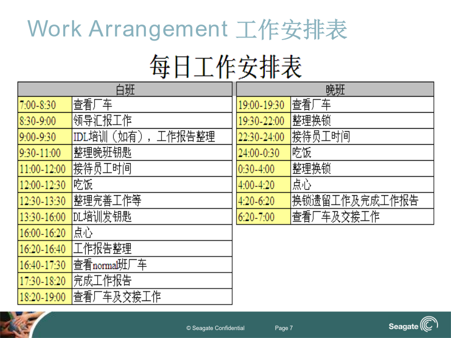Viewport: 451px width, 338px height.
Task: Select the heading "每日工作安排表"
Action: click(225, 67)
